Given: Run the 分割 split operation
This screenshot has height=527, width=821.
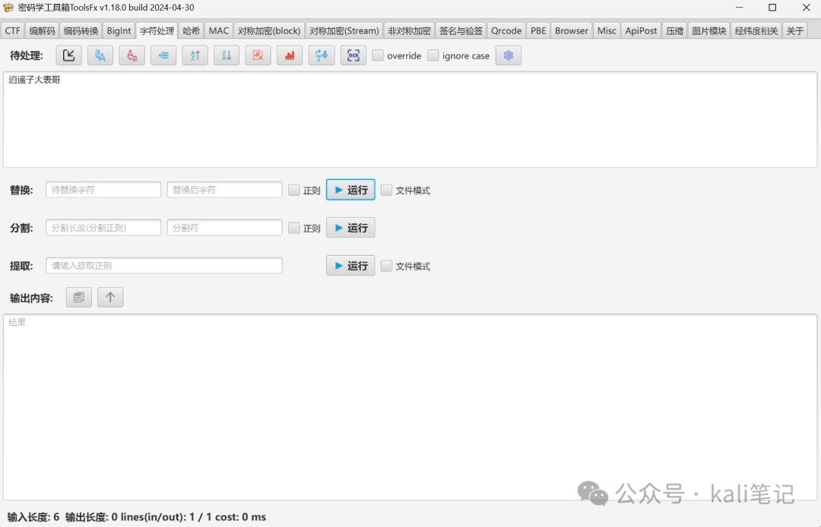Looking at the screenshot, I should 350,228.
